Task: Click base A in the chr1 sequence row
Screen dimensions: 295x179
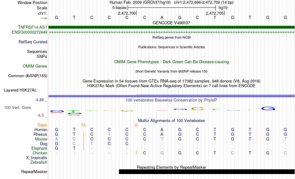Action: [162, 17]
